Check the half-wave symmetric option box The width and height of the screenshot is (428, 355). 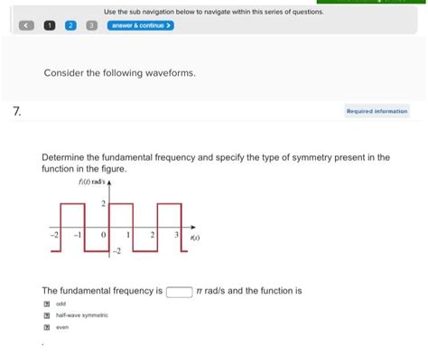[47, 315]
